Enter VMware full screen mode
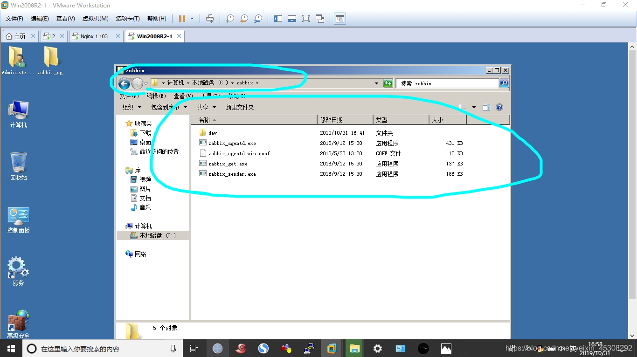This screenshot has width=637, height=357. [306, 19]
